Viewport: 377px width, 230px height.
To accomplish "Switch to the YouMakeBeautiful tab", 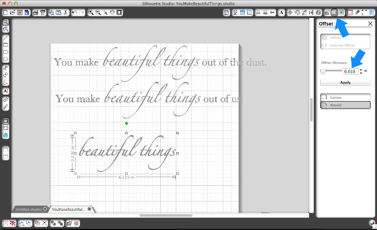I will pos(68,209).
